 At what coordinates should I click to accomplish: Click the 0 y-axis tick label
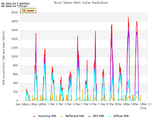(17, 101)
